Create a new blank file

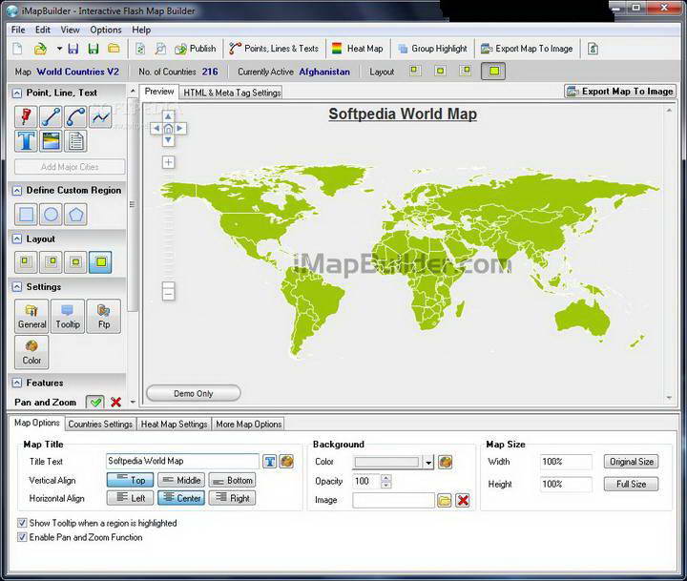[x=17, y=49]
